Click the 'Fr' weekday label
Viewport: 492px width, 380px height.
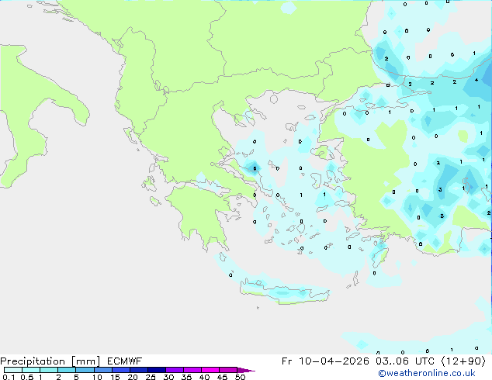[287, 361]
